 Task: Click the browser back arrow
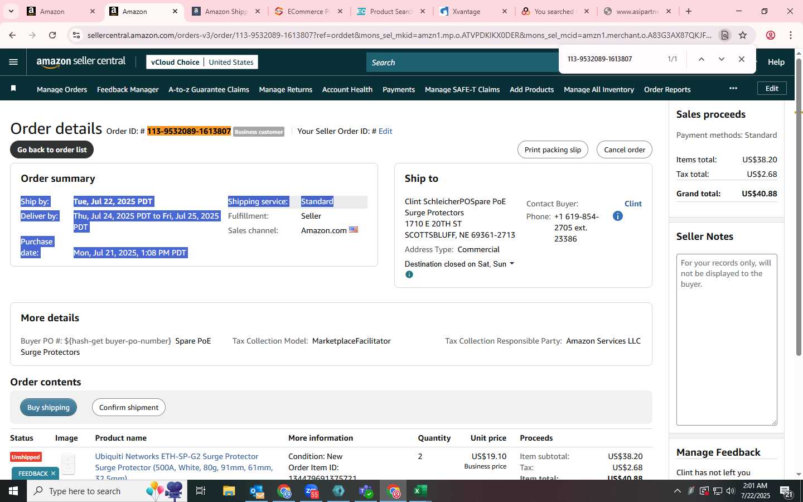click(12, 35)
